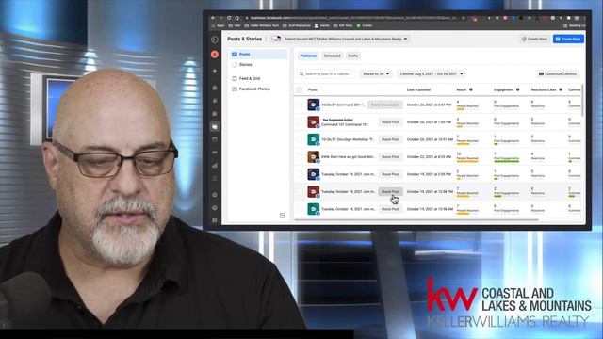603x339 pixels.
Task: Open the flag icon below Home in sidebar
Action: coord(215,101)
